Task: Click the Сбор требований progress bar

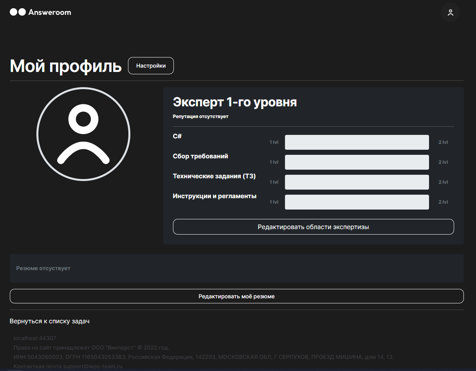Action: coord(357,162)
